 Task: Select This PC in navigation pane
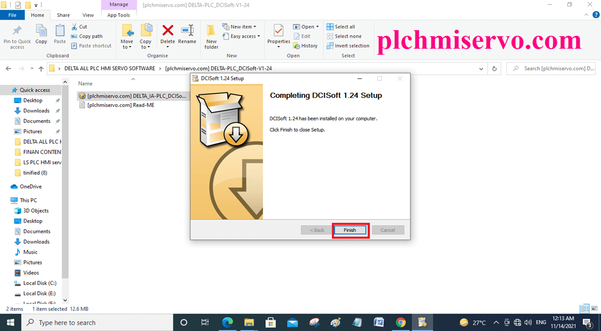point(24,200)
